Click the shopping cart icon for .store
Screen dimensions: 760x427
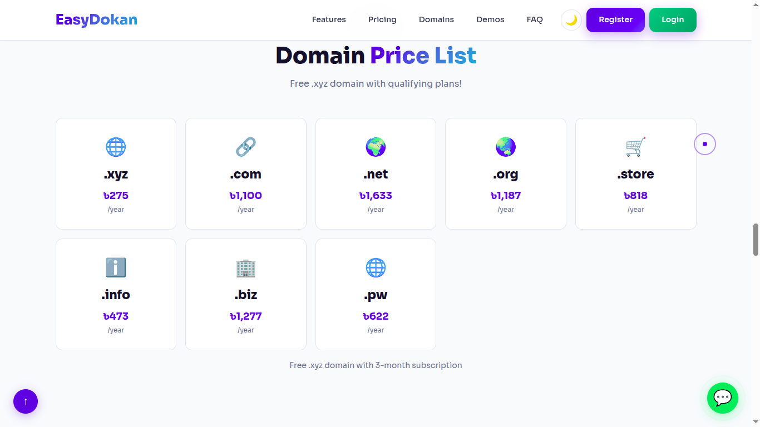click(x=635, y=147)
